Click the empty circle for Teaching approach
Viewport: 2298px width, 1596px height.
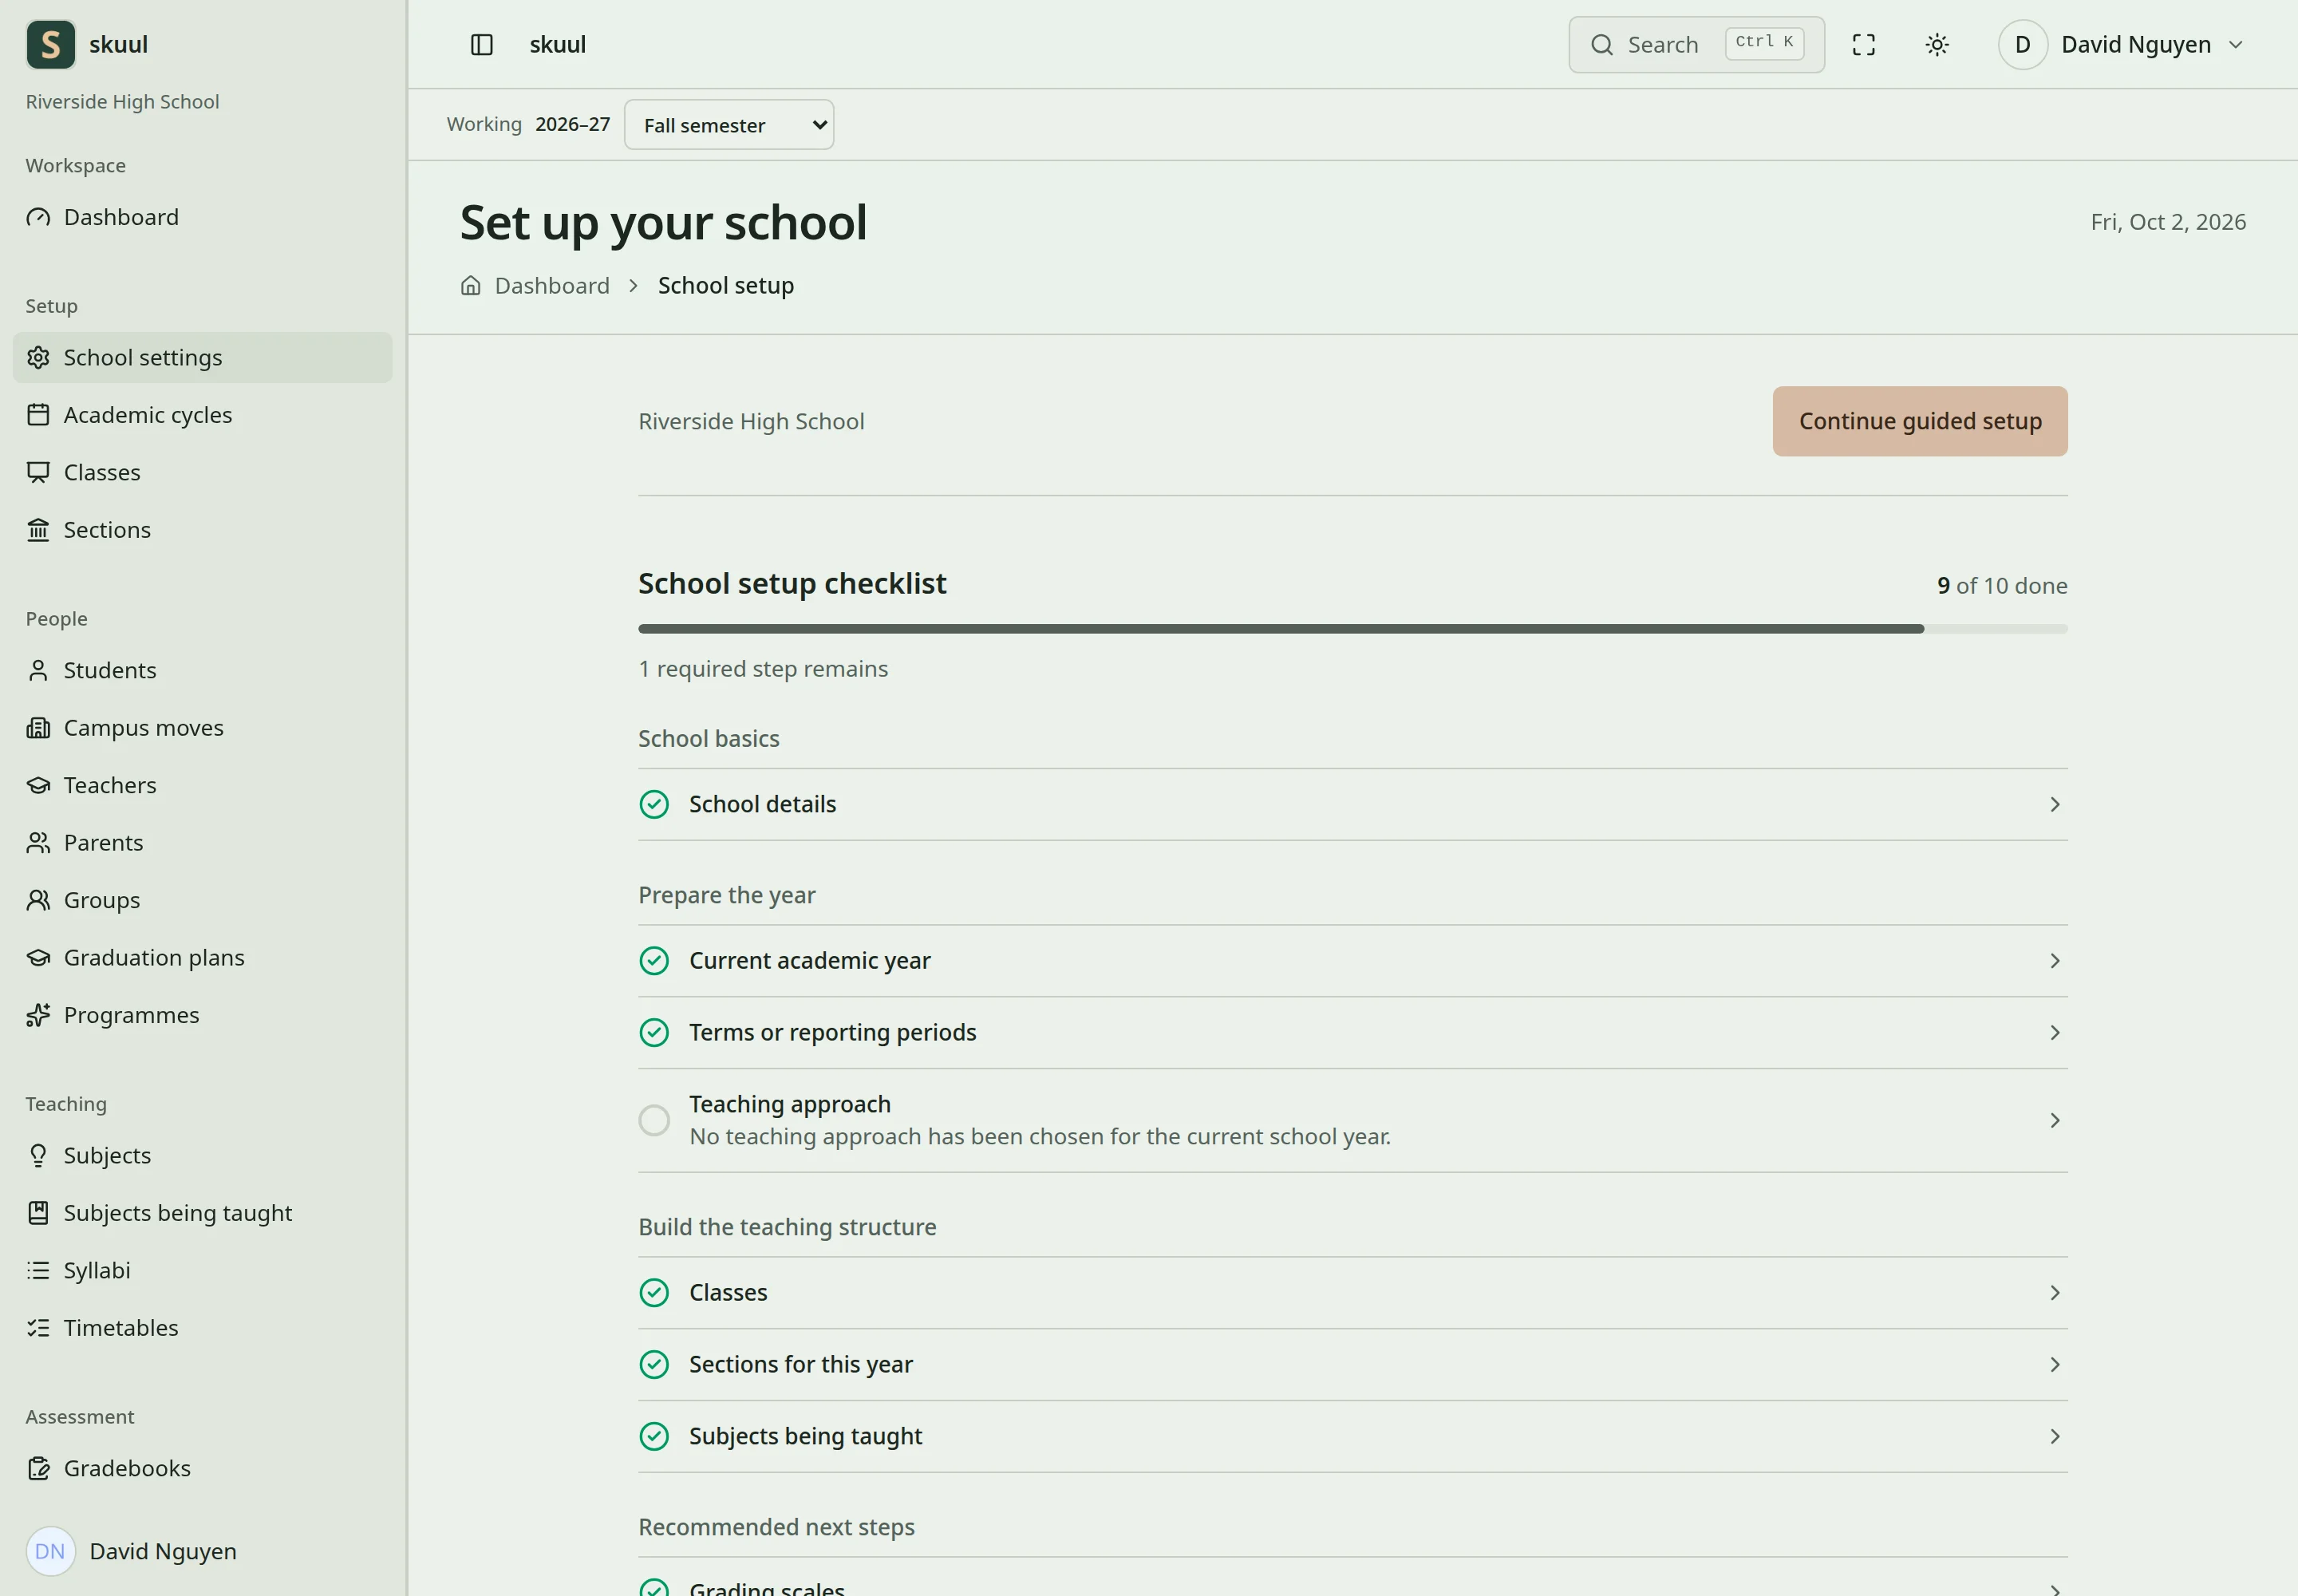click(x=654, y=1120)
